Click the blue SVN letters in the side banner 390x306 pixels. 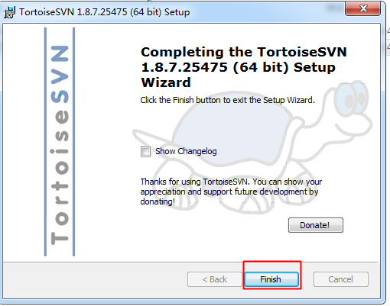60,74
